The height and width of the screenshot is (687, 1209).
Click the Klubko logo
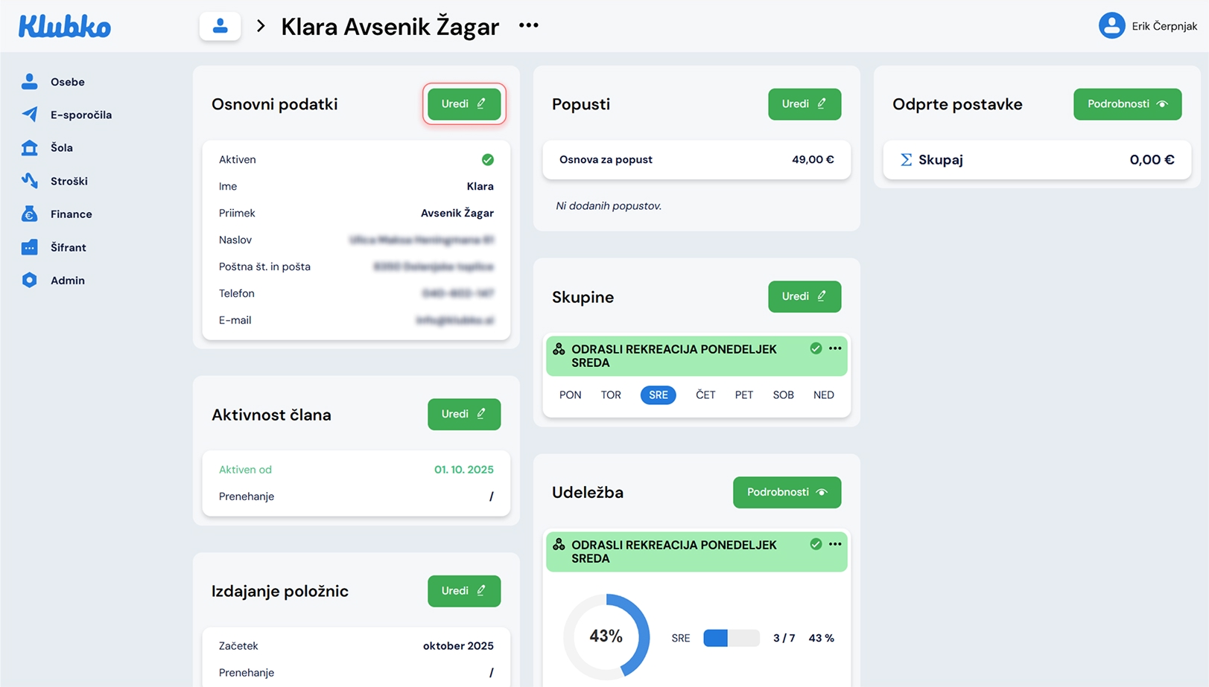[x=65, y=27]
